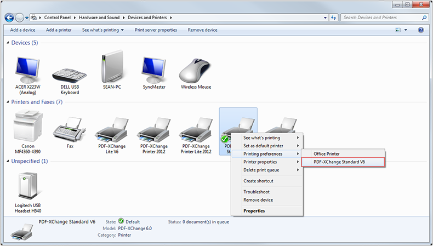Select the PDF-XChange Printer 2012 icon
Screen dimensions: 433x246
click(154, 130)
